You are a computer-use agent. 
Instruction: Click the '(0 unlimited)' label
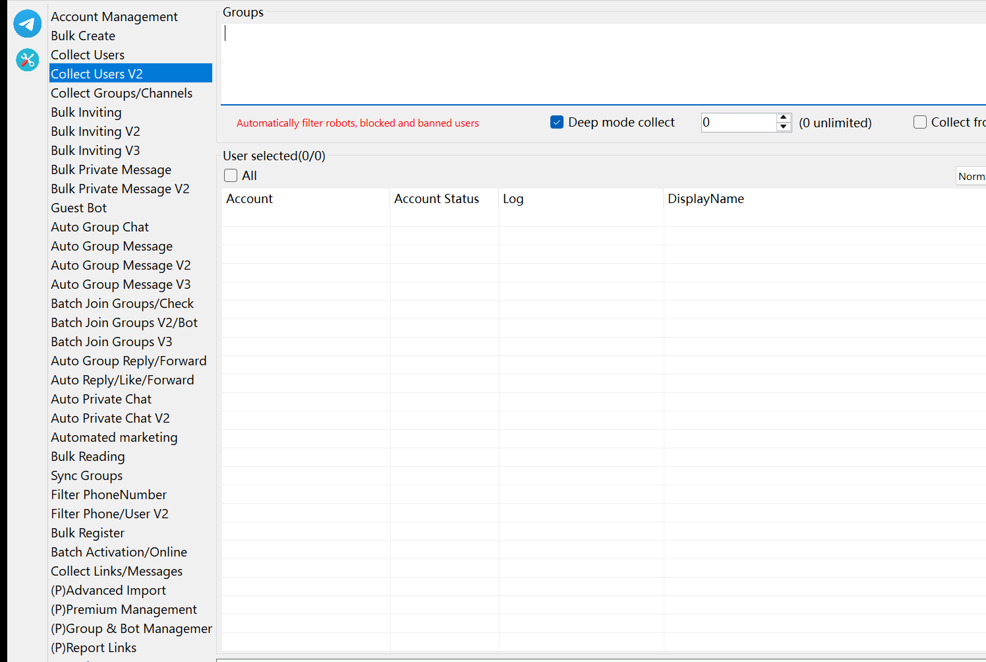pos(835,123)
